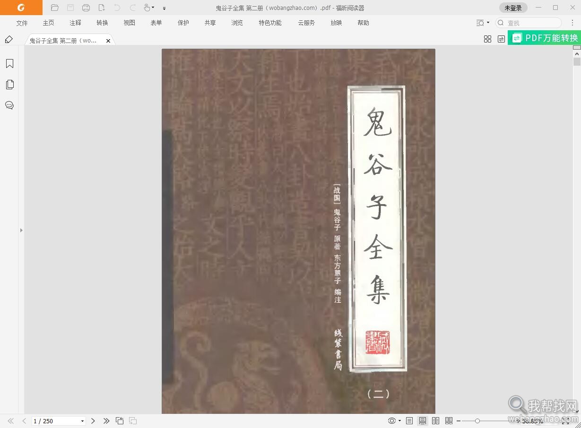
Task: Click the Save disk icon
Action: (x=70, y=8)
